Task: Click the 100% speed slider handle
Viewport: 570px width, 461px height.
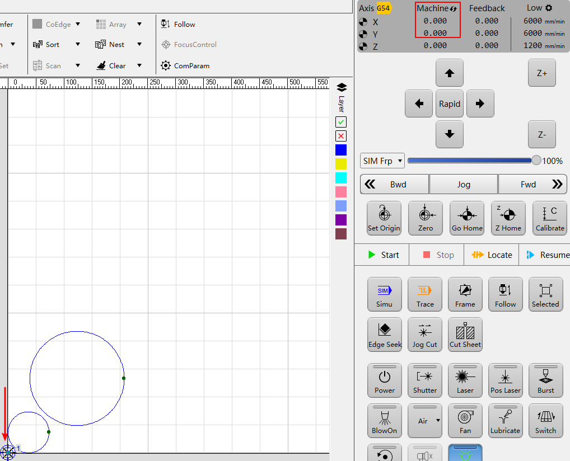Action: pyautogui.click(x=536, y=160)
